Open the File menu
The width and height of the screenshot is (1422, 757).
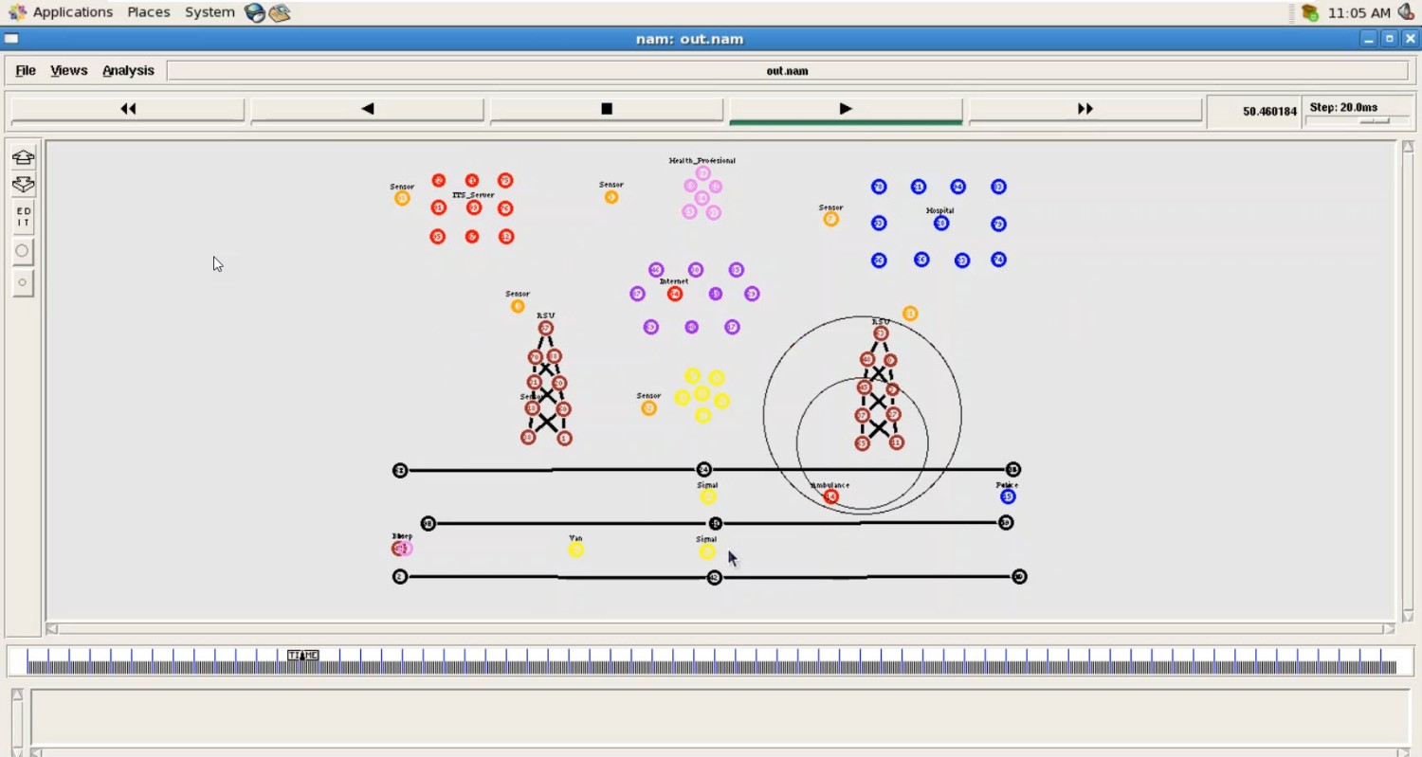point(26,70)
